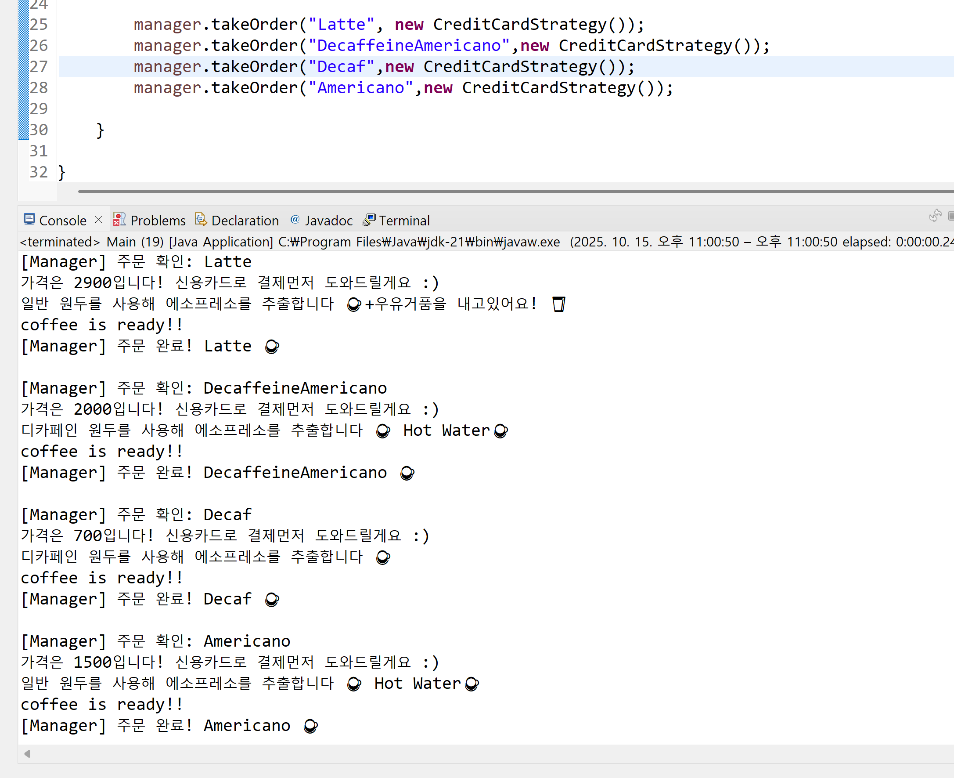Open the Declaration tab
Screen dimensions: 954x778
[245, 221]
